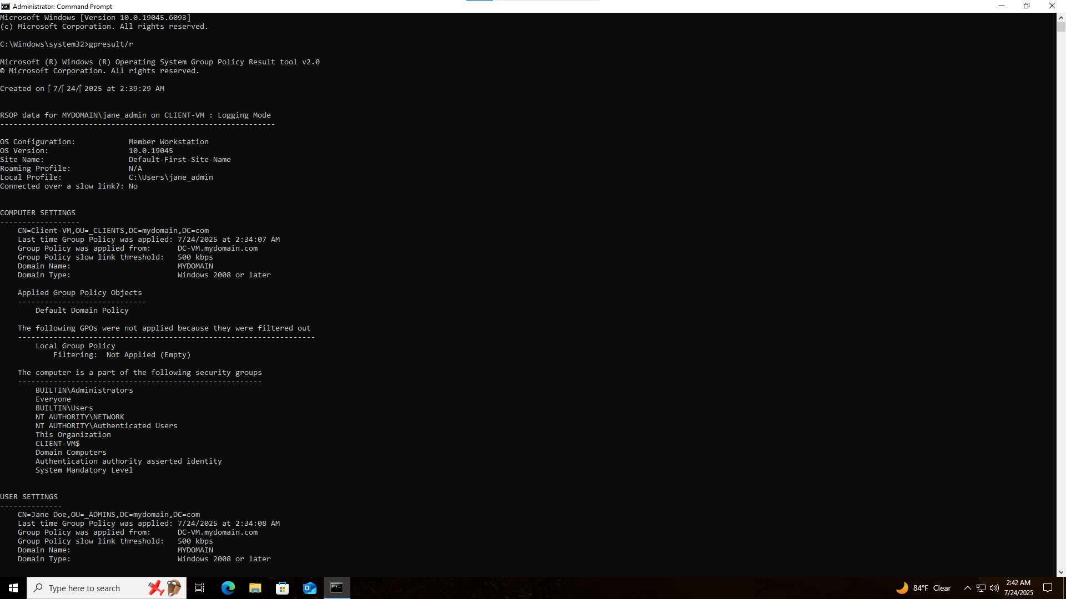
Task: Click the 'Member Workstation' value
Action: pos(169,141)
